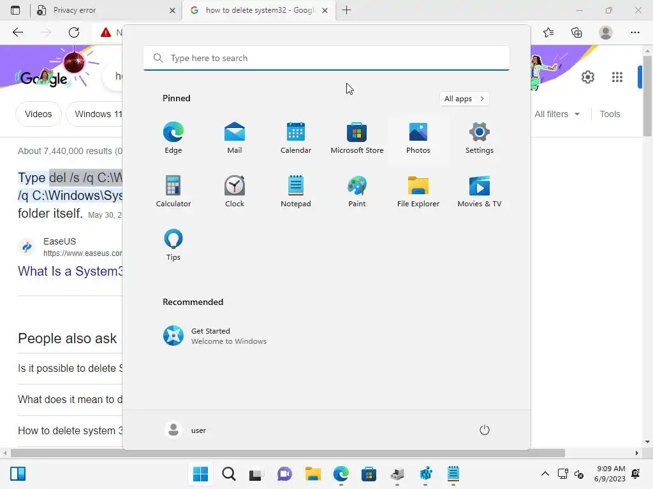Open Edge Settings and more menu

point(635,32)
